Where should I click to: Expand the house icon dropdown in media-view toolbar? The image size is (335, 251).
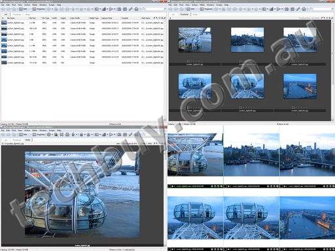(x=92, y=135)
